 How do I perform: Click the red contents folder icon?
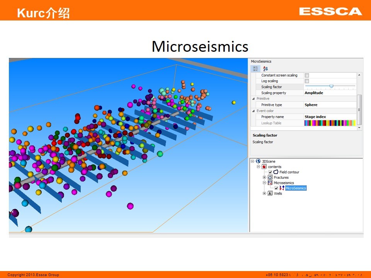pyautogui.click(x=264, y=166)
